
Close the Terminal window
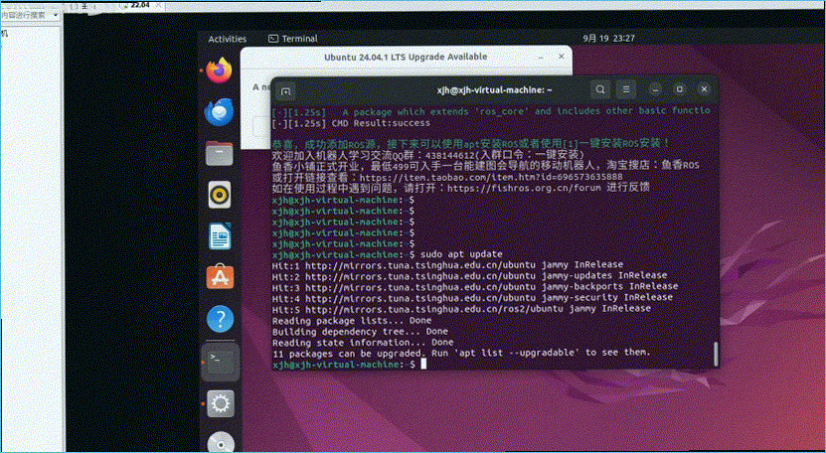tap(704, 89)
